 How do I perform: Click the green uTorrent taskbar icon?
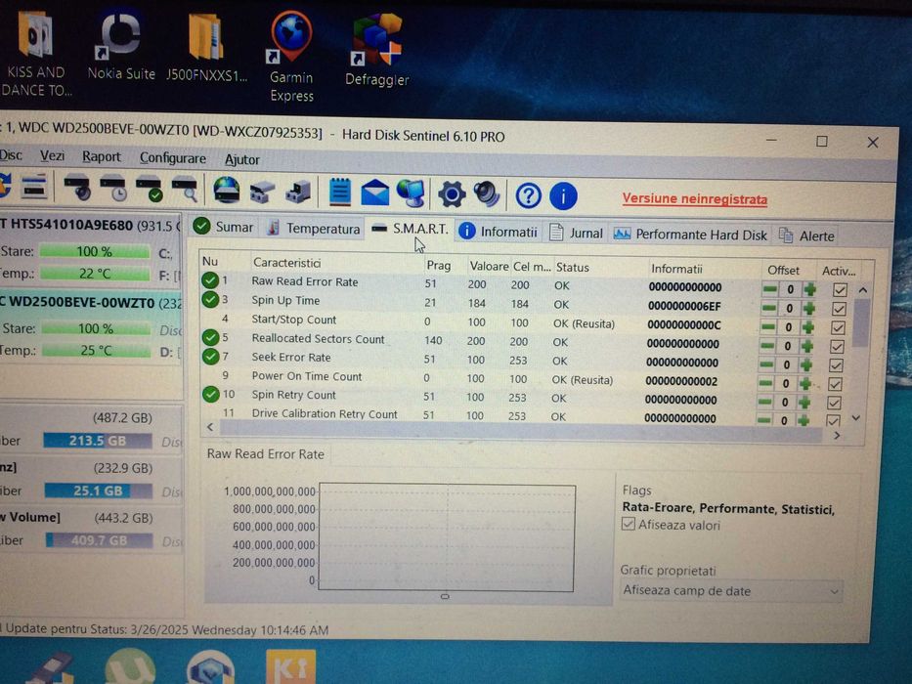click(130, 666)
